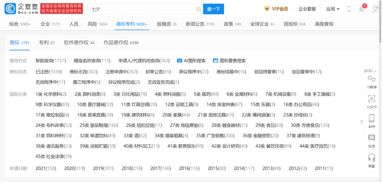Expand the 应用 dropdown menu
The width and height of the screenshot is (382, 183).
333,9
